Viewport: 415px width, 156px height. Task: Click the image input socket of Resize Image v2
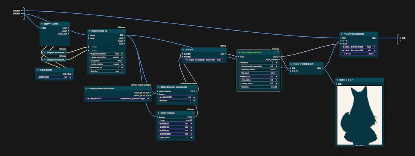coord(89,35)
